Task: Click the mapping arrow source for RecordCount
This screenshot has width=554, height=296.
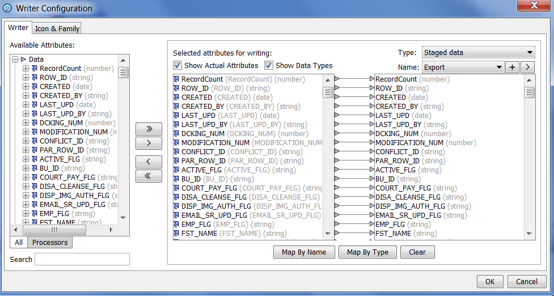Action: coord(337,79)
